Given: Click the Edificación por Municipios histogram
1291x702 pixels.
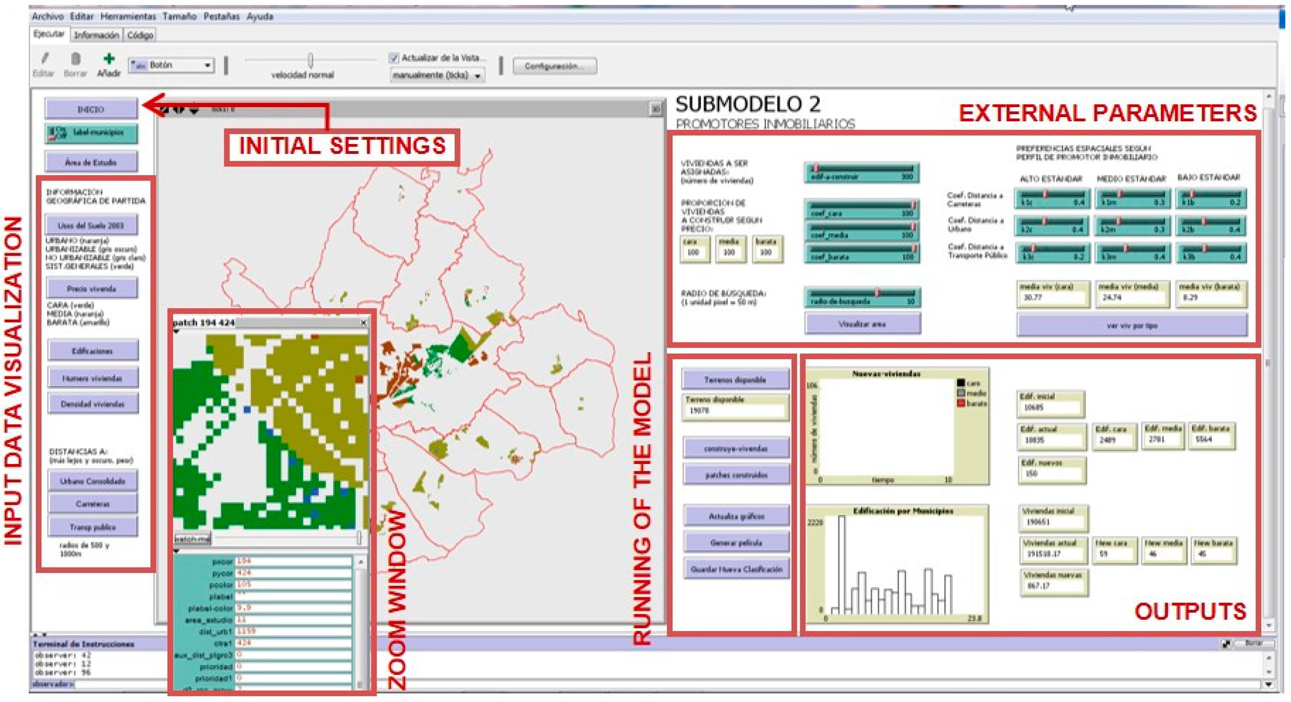Looking at the screenshot, I should (897, 564).
